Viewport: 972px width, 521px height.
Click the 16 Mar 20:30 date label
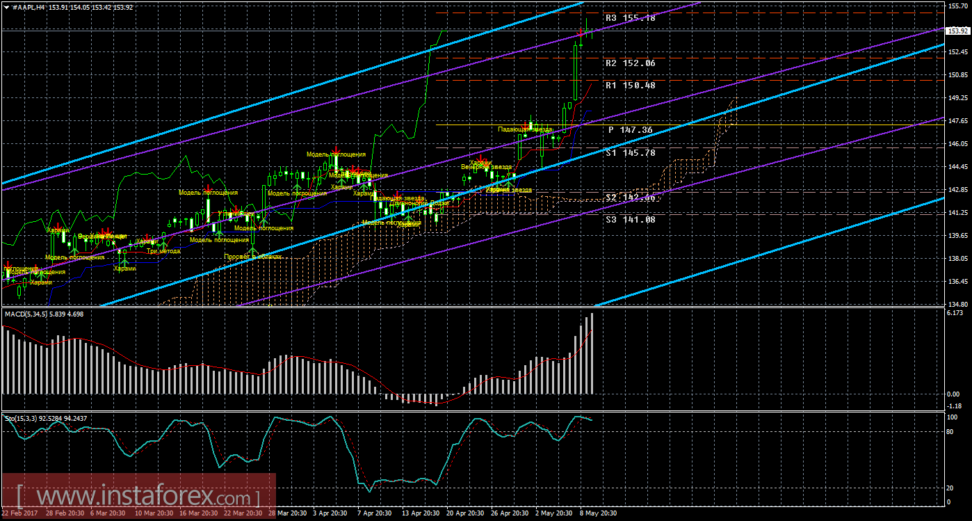[199, 514]
